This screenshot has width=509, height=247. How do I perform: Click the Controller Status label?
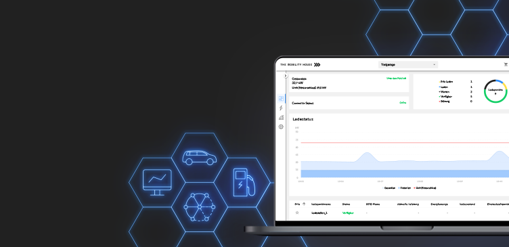tap(303, 104)
